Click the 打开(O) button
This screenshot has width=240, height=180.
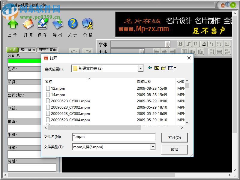point(174,137)
